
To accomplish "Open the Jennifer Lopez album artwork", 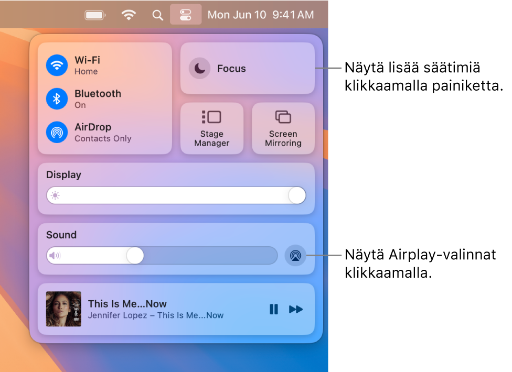I will [x=63, y=309].
